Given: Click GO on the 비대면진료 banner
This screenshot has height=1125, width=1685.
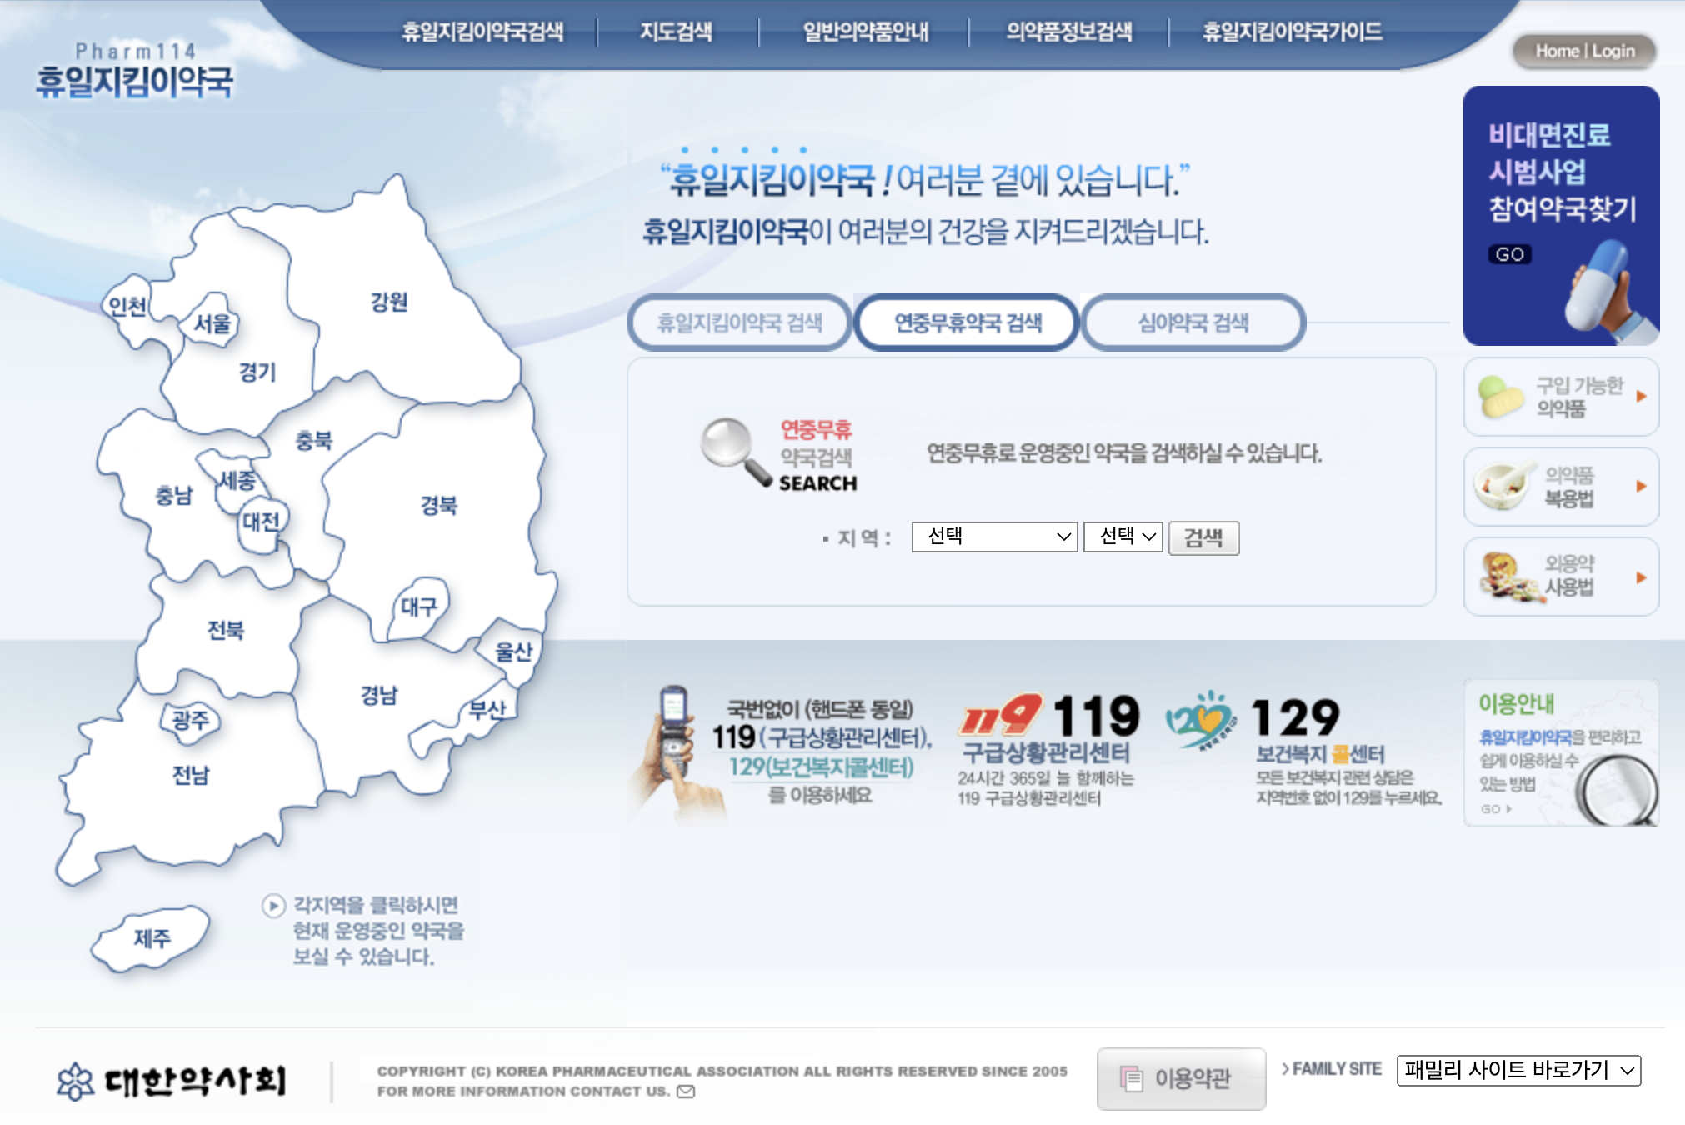Looking at the screenshot, I should pyautogui.click(x=1511, y=254).
